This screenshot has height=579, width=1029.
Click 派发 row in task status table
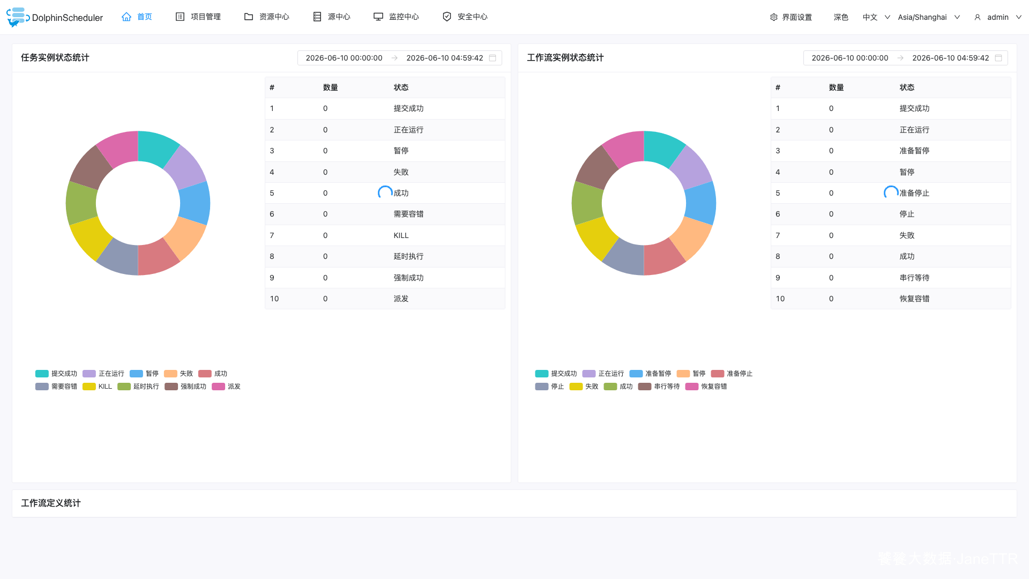point(385,299)
